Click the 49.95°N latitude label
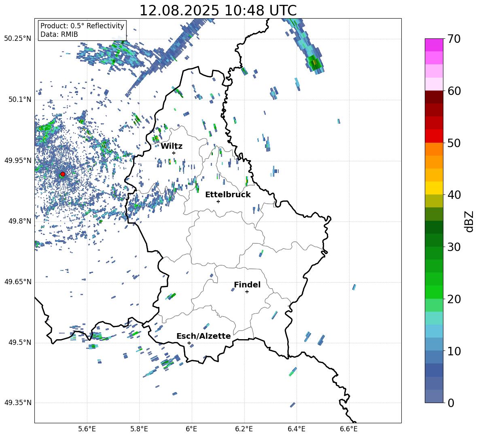479x437 pixels. 18,160
